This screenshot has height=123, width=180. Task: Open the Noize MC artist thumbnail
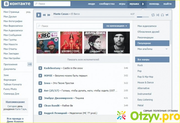pos(119,42)
